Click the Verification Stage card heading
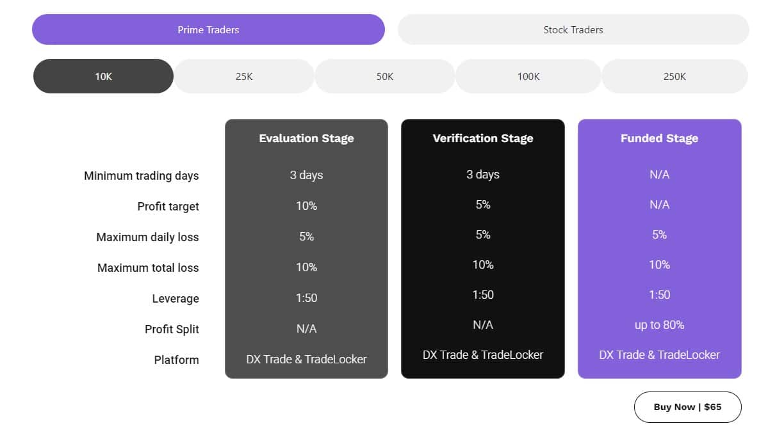The height and width of the screenshot is (435, 768). tap(483, 138)
